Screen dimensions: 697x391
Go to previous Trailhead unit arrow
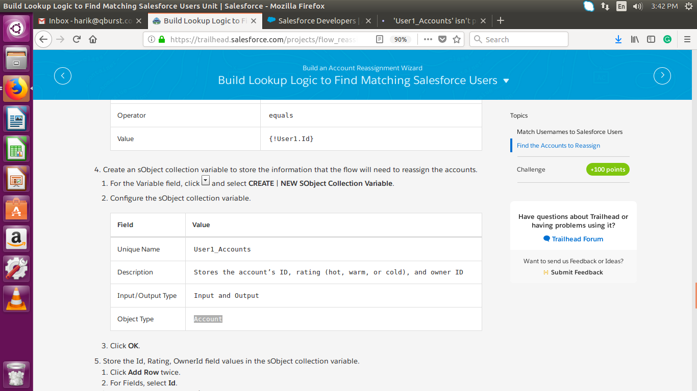pos(63,76)
